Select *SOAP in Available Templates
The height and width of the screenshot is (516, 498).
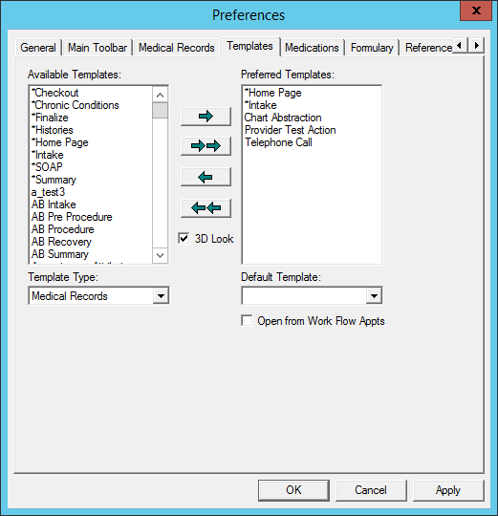pos(47,167)
